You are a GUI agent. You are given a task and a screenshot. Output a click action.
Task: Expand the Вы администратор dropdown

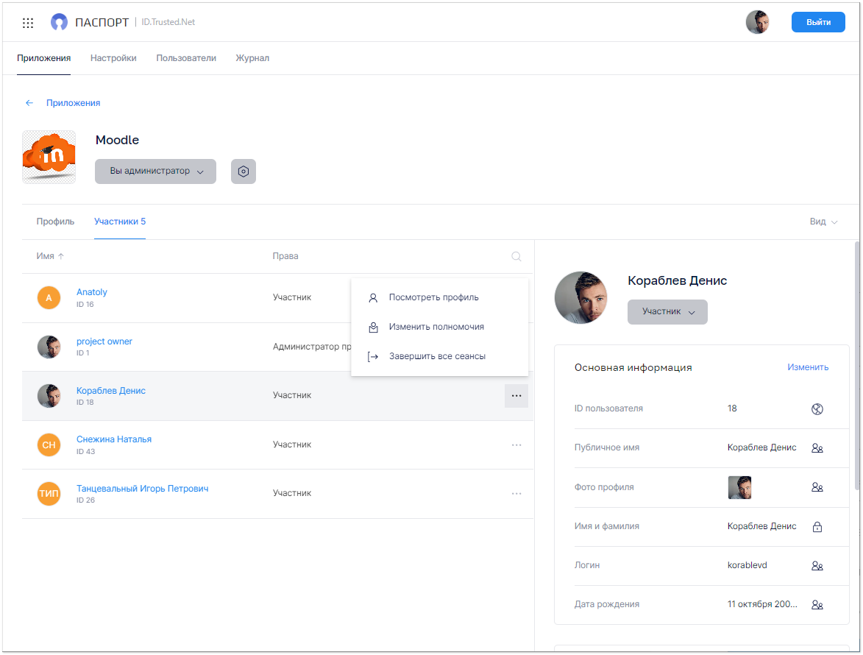pyautogui.click(x=155, y=171)
